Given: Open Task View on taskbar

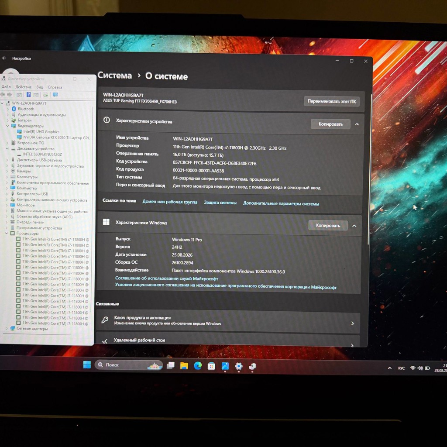Looking at the screenshot, I should pyautogui.click(x=171, y=365).
